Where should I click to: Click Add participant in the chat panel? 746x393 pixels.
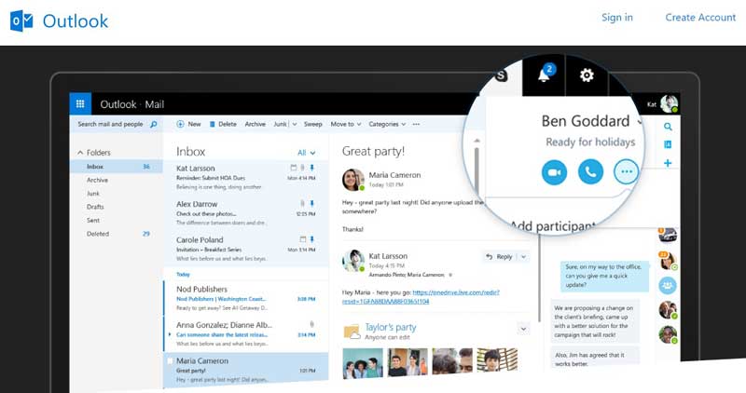(x=552, y=226)
